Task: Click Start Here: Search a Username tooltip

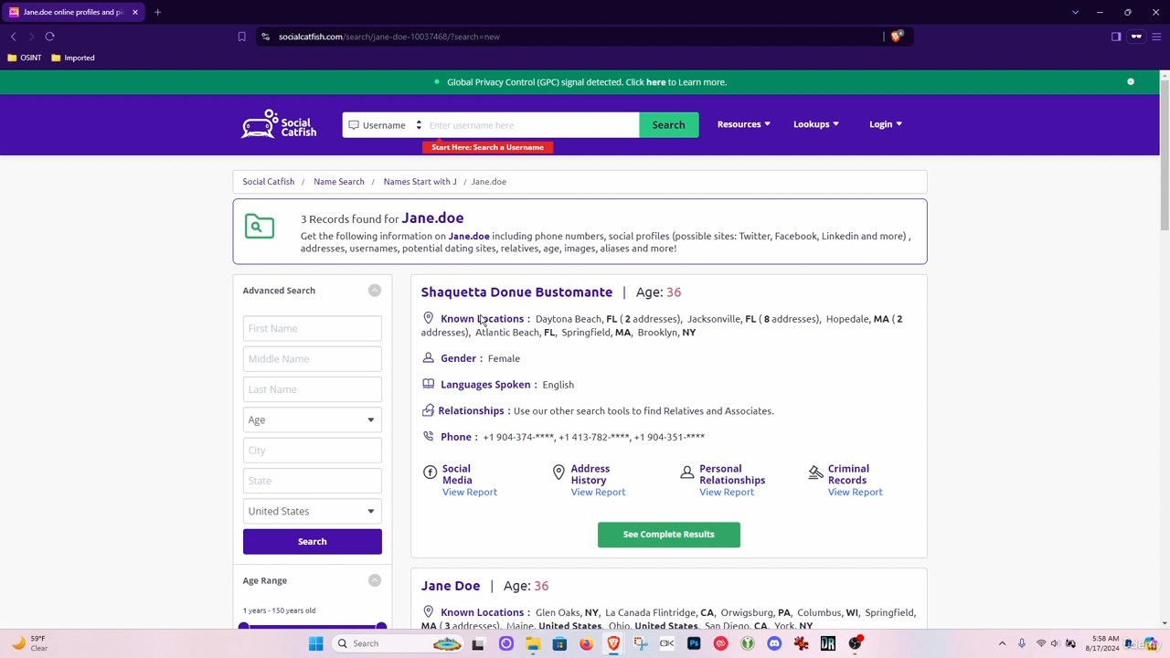Action: pyautogui.click(x=487, y=147)
